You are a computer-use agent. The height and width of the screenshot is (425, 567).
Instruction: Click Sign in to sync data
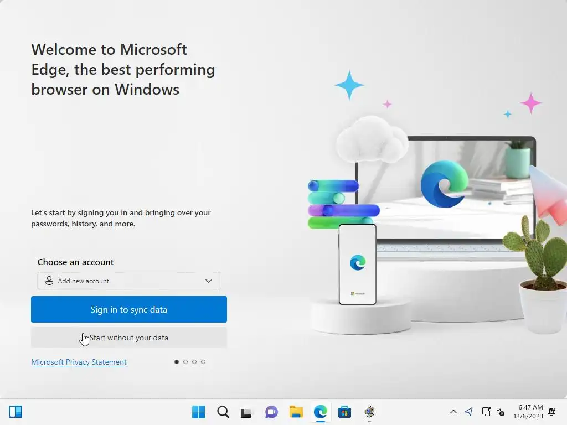(128, 309)
